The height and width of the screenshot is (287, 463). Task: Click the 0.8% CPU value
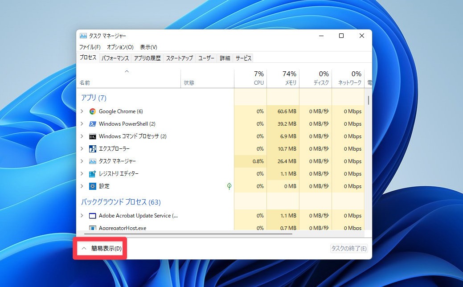258,161
